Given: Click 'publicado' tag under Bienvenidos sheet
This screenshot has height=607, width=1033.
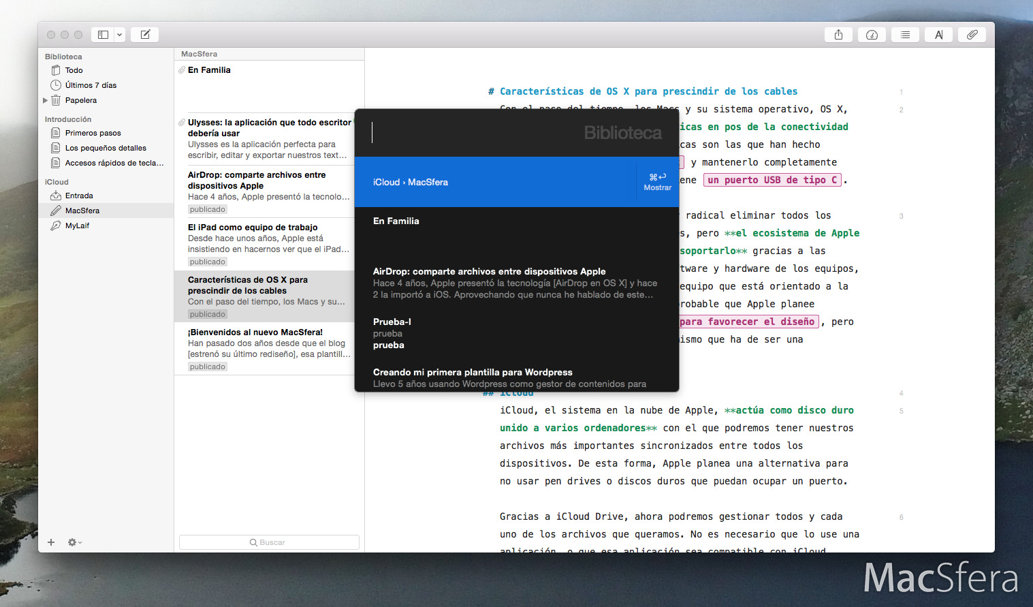Looking at the screenshot, I should point(208,367).
